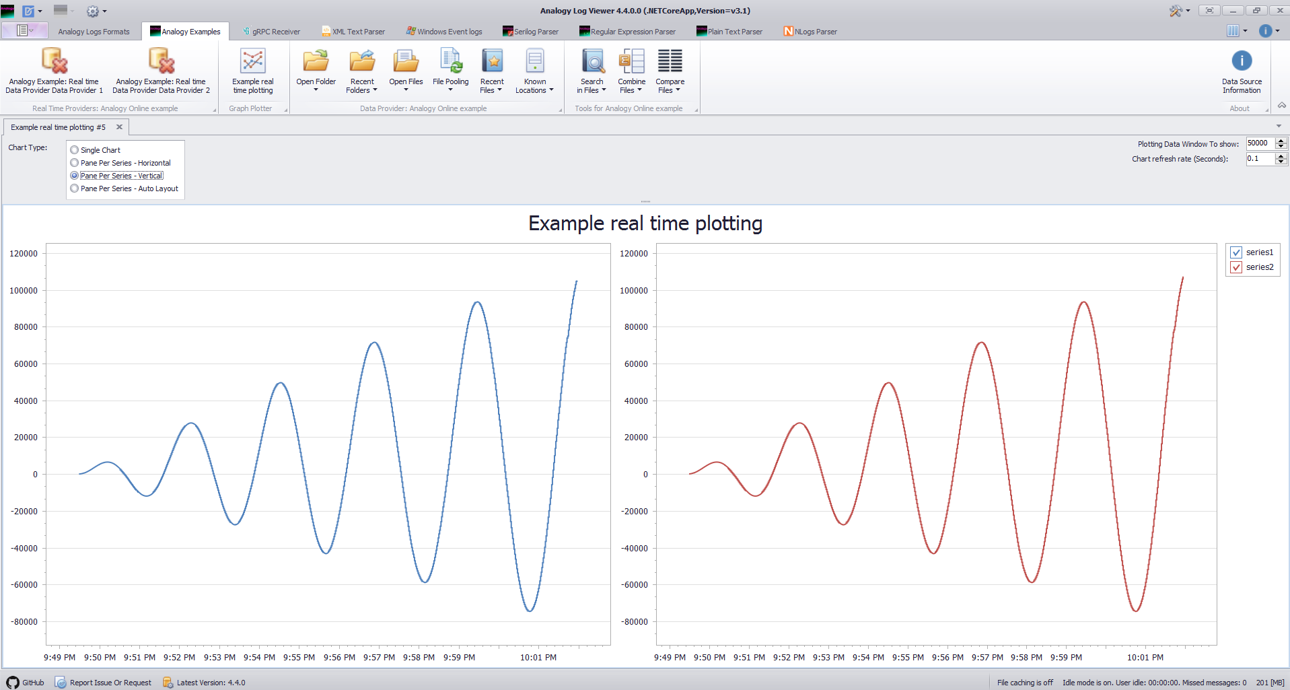Toggle visibility of series2

(1235, 267)
